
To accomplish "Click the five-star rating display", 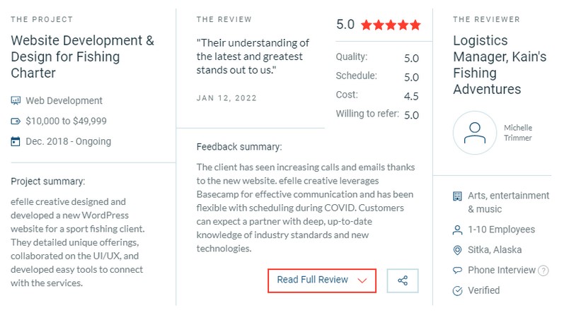I will pyautogui.click(x=391, y=25).
